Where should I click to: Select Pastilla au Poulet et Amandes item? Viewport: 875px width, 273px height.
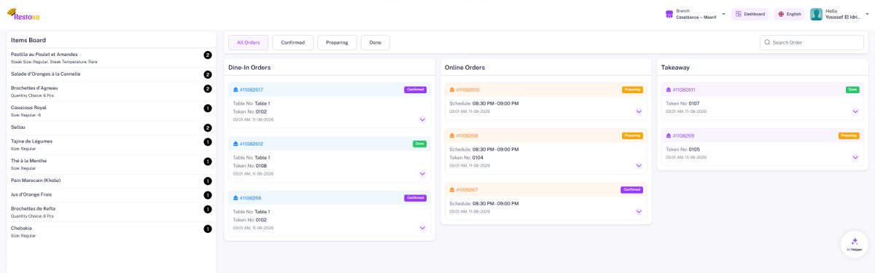(111, 58)
